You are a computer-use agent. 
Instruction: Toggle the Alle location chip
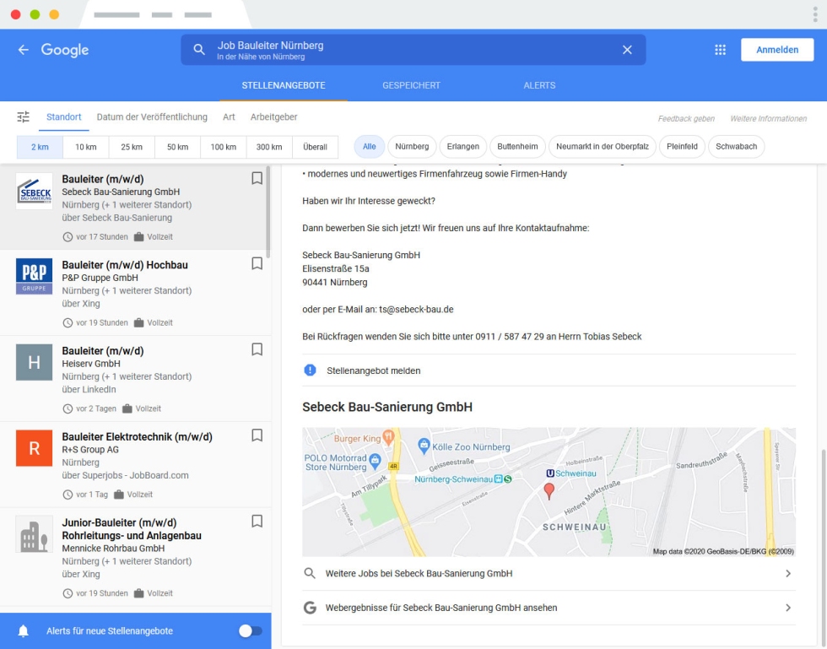pos(369,146)
